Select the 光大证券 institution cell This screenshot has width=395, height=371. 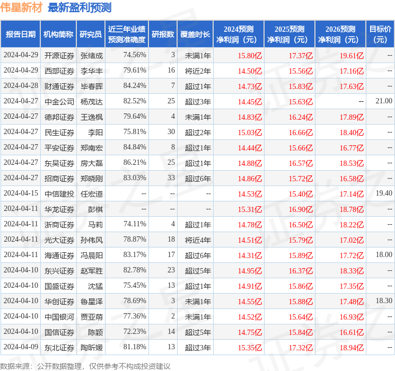(59, 240)
